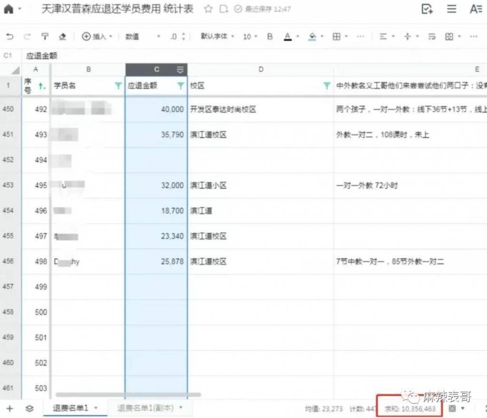
Task: Open column C header menu icon
Action: [180, 70]
